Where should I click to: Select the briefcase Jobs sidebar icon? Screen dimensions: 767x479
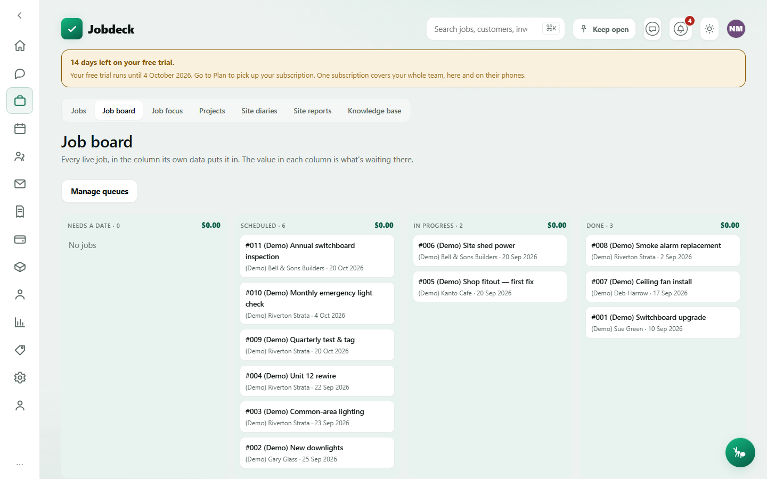(x=20, y=101)
